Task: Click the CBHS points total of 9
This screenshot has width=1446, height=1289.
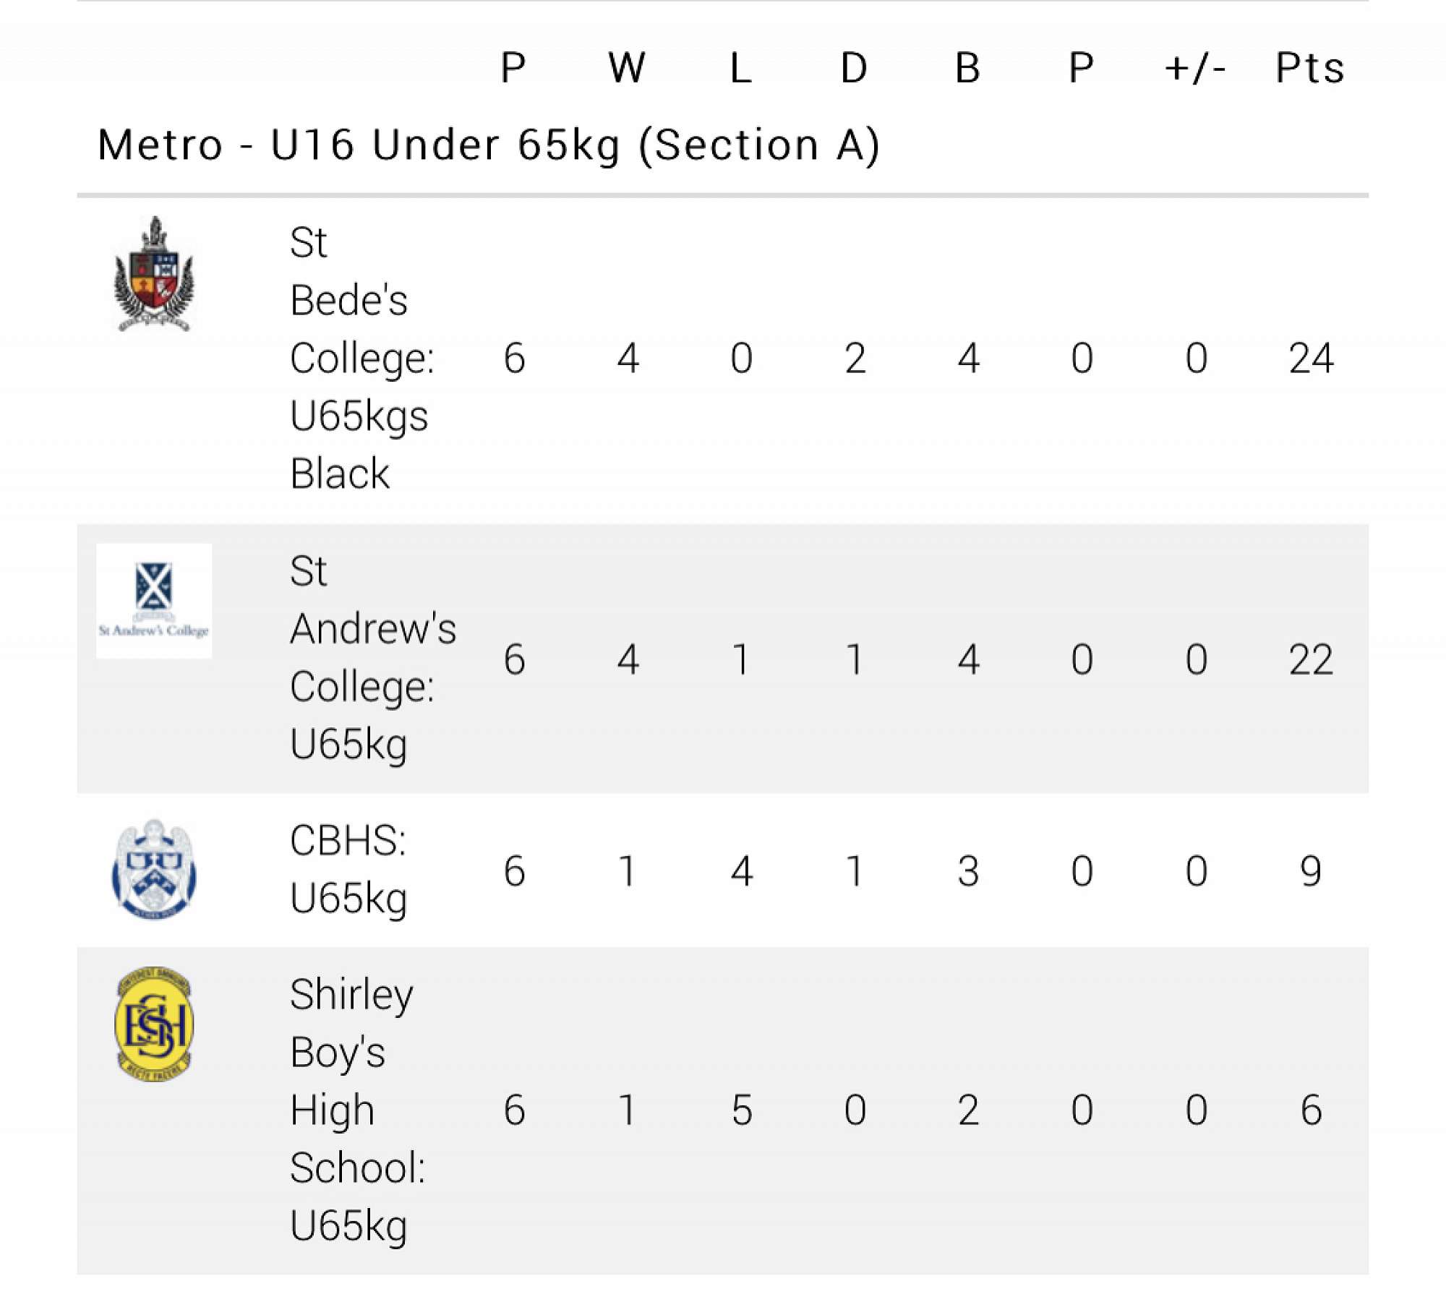Action: coord(1310,870)
